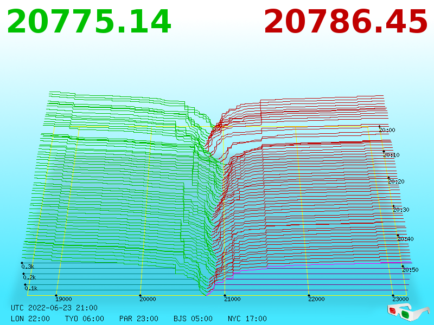
Task: Click the UTC 2022-06-23 21:00 timestamp
Action: [54, 308]
